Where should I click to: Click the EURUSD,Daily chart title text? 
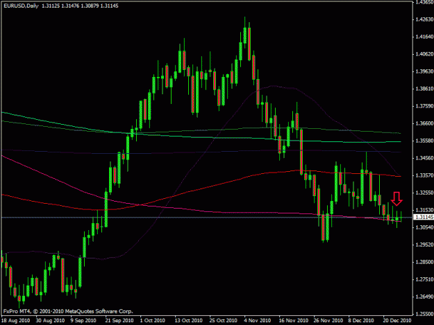coord(21,6)
